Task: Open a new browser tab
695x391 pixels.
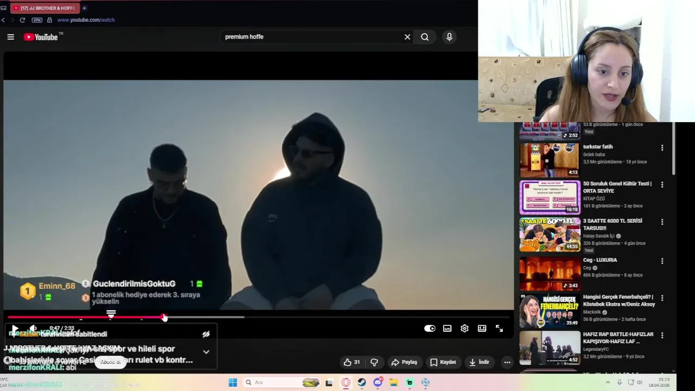Action: click(84, 8)
